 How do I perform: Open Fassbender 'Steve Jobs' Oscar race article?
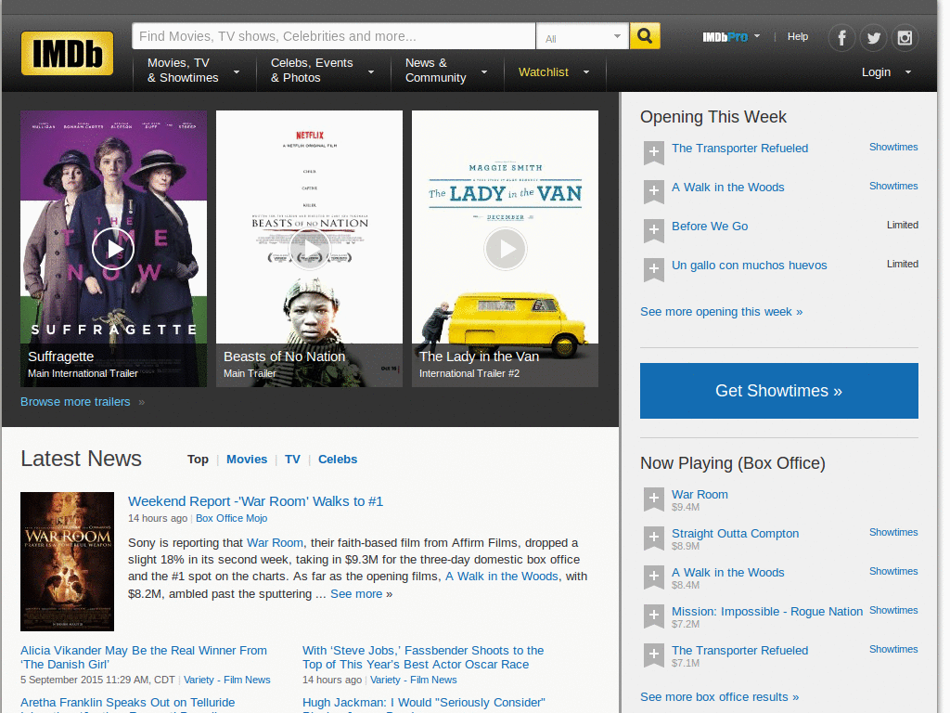point(423,657)
